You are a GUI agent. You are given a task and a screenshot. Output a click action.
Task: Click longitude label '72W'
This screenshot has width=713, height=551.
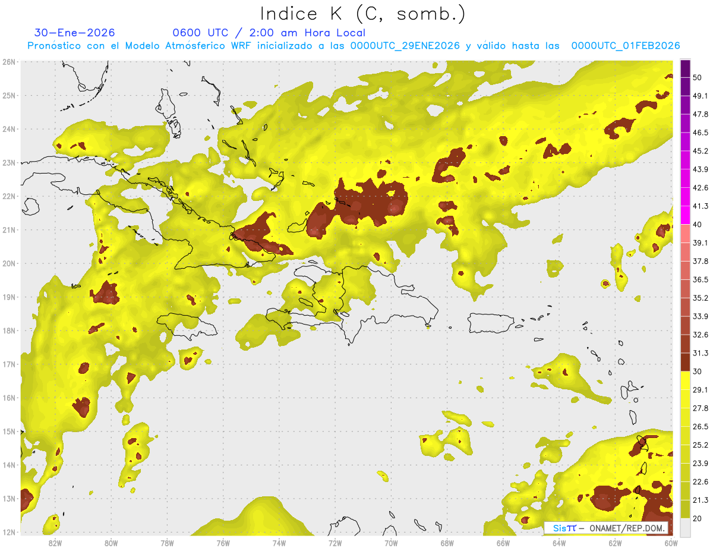[335, 543]
